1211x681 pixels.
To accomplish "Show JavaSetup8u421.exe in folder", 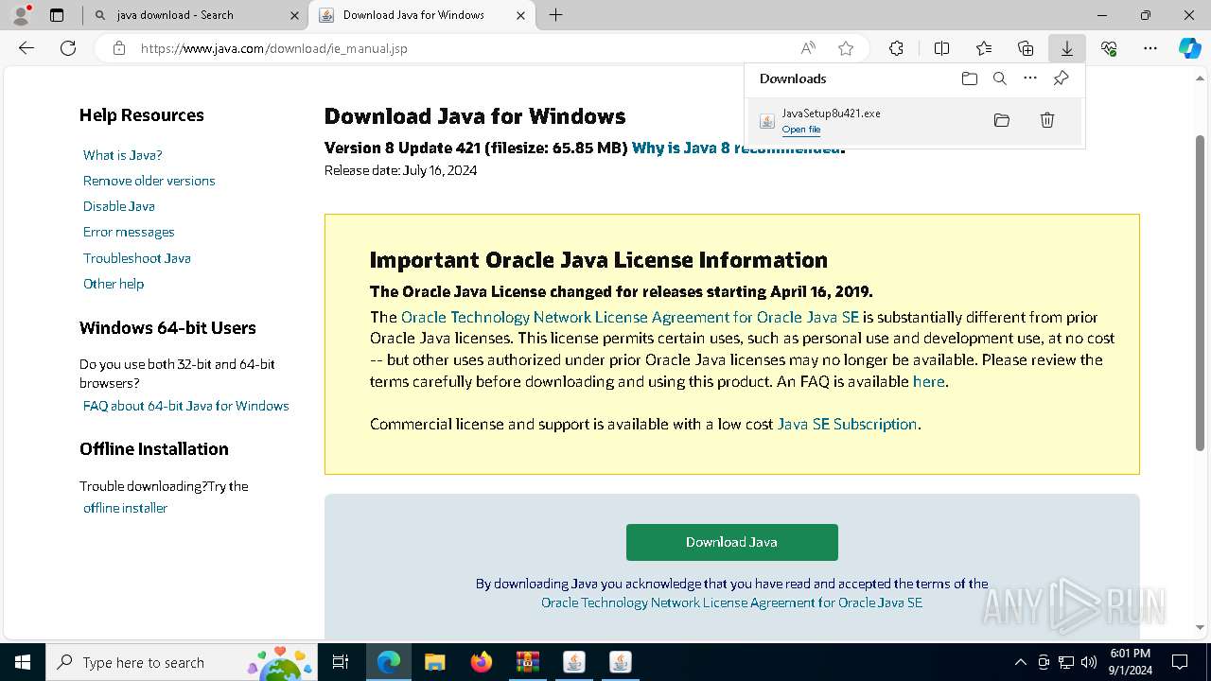I will [x=1002, y=120].
